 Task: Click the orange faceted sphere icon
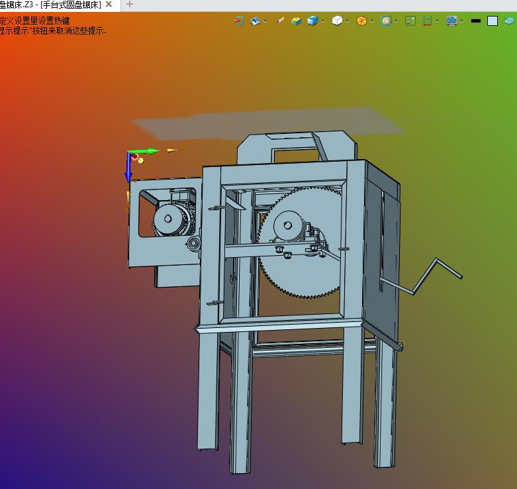(x=361, y=21)
